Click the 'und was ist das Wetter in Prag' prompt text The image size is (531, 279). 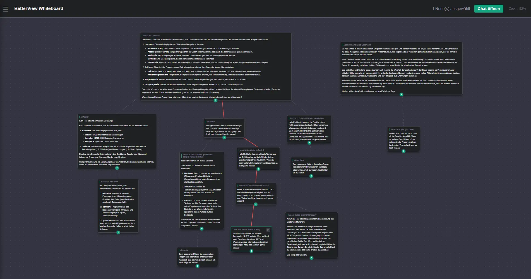(x=247, y=230)
